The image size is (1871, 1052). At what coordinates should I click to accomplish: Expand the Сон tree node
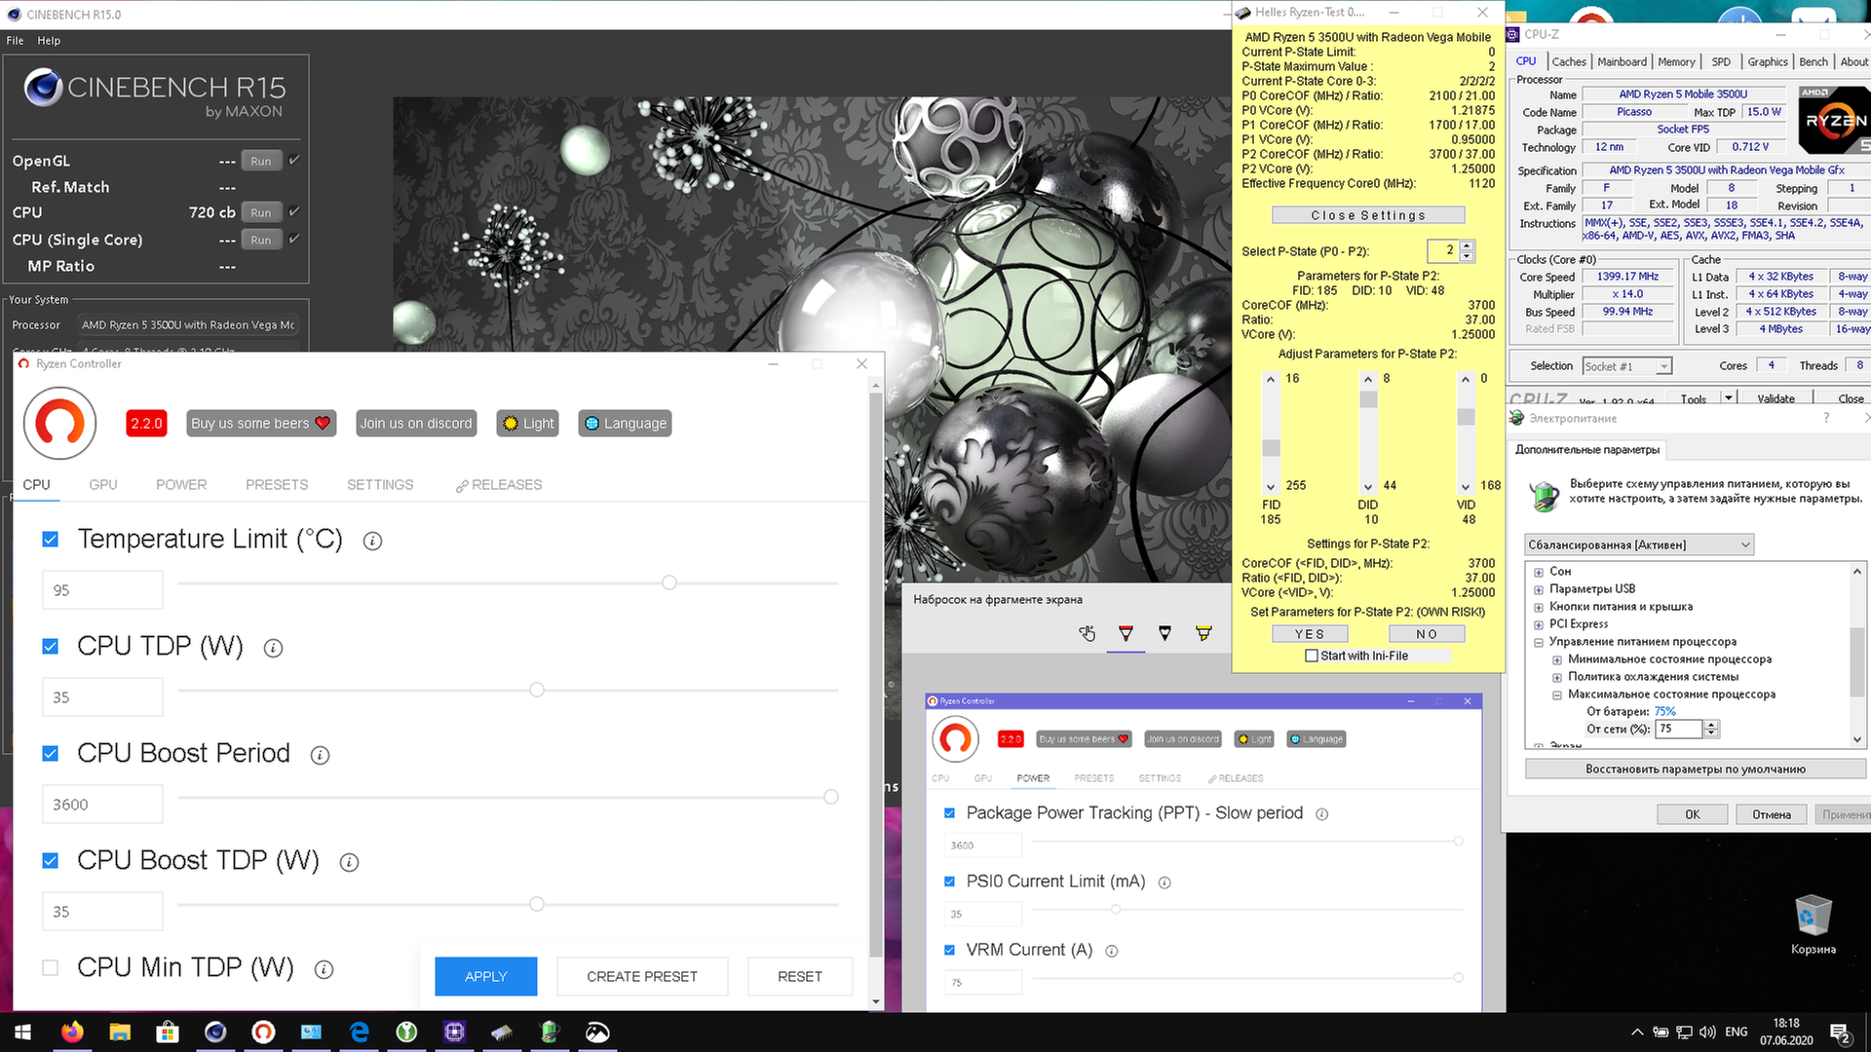click(x=1539, y=573)
